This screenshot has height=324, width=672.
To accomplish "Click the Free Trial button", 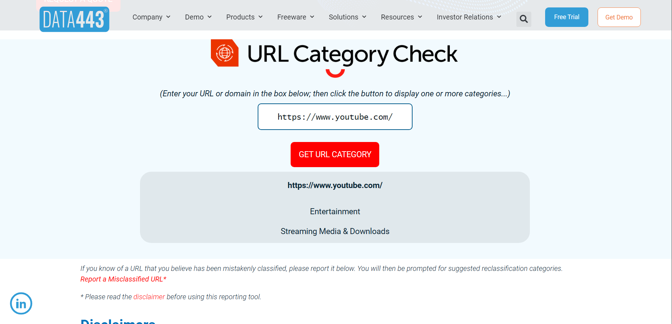I will click(567, 17).
